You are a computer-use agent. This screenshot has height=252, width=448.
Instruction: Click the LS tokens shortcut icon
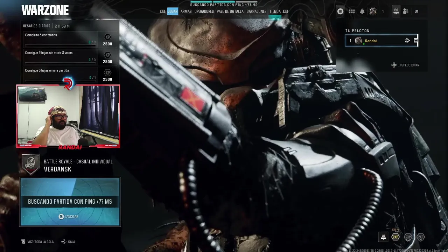383,237
